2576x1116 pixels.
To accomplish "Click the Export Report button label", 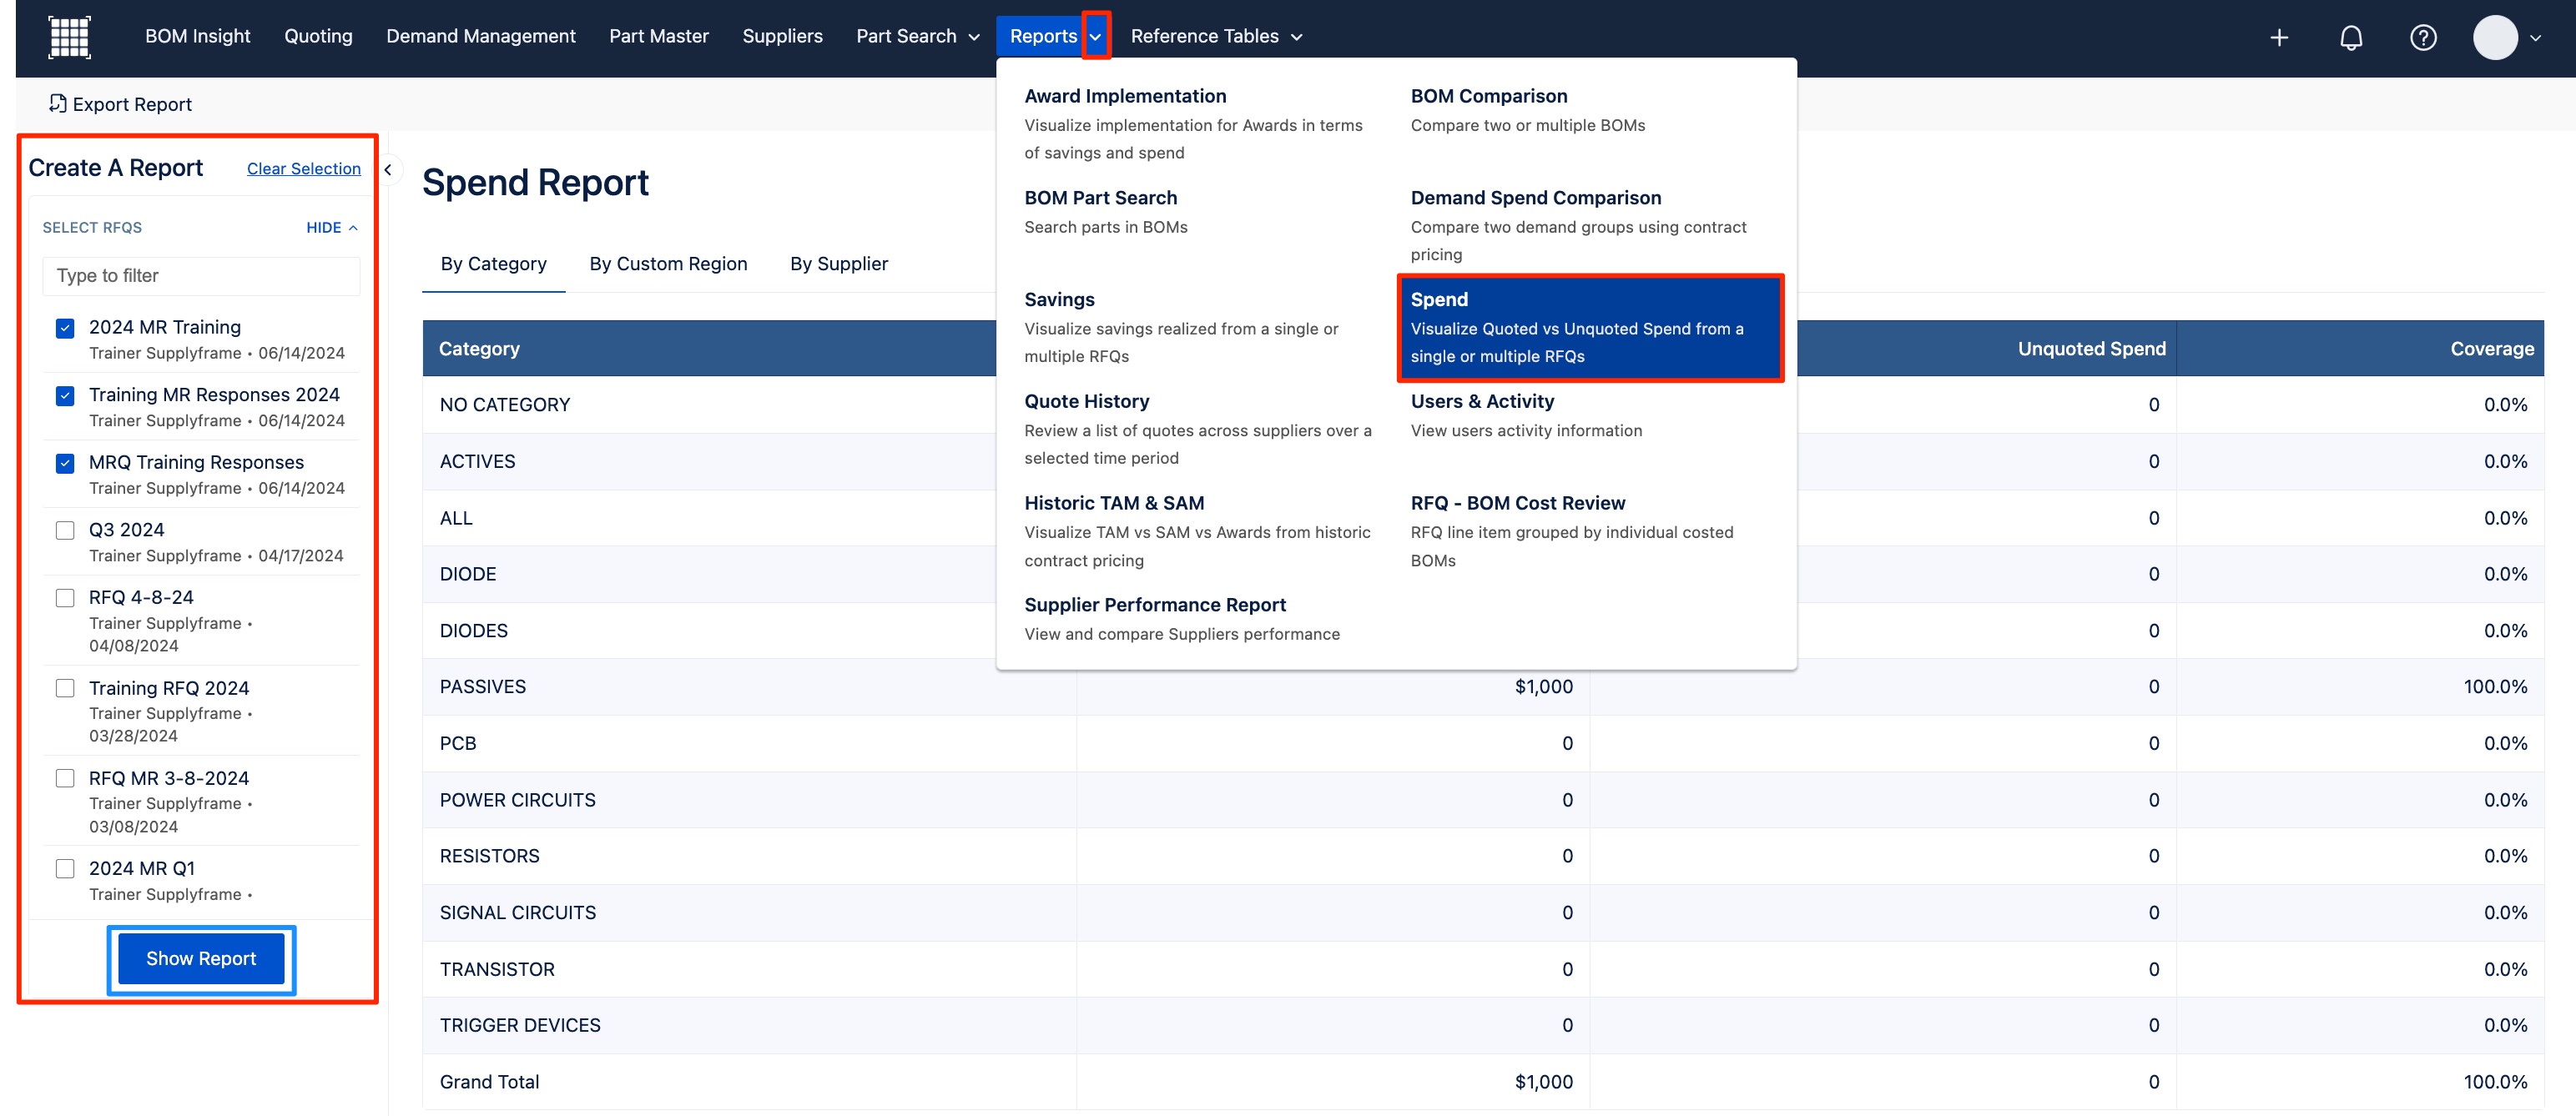I will click(132, 105).
